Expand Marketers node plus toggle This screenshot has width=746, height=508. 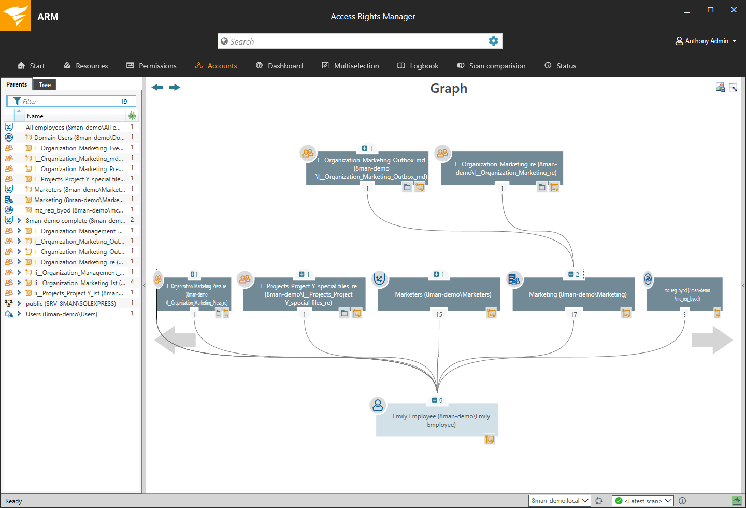pos(436,274)
